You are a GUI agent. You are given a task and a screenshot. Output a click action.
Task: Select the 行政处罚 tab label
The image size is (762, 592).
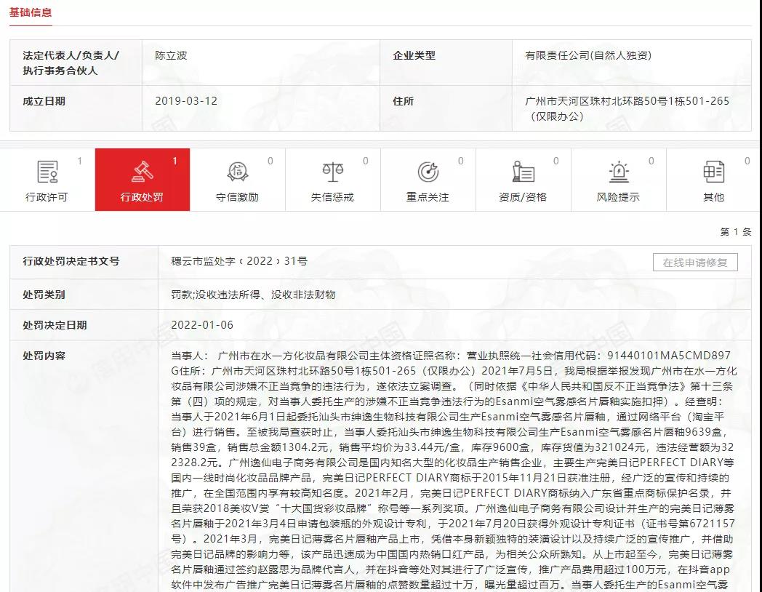(142, 197)
